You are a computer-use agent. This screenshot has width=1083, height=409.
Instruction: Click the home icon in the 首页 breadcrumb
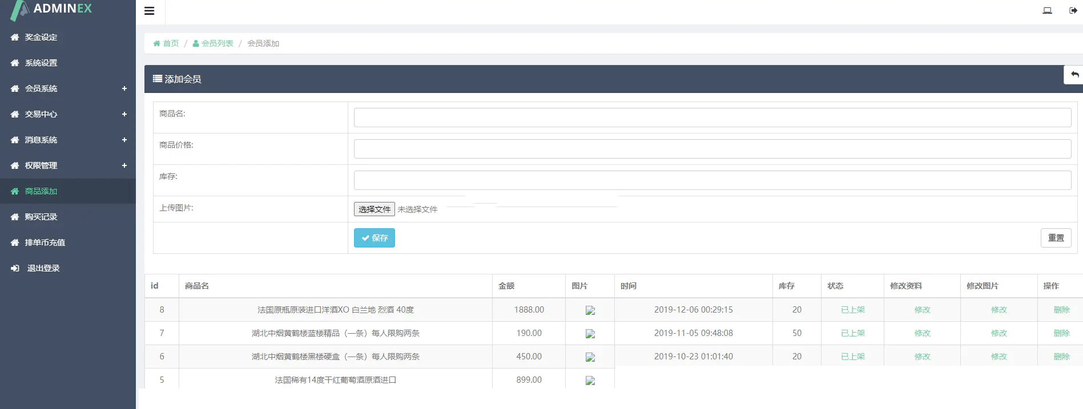156,43
